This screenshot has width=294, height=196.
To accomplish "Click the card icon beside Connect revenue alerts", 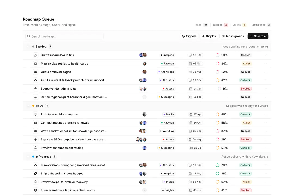I will pyautogui.click(x=35, y=123).
